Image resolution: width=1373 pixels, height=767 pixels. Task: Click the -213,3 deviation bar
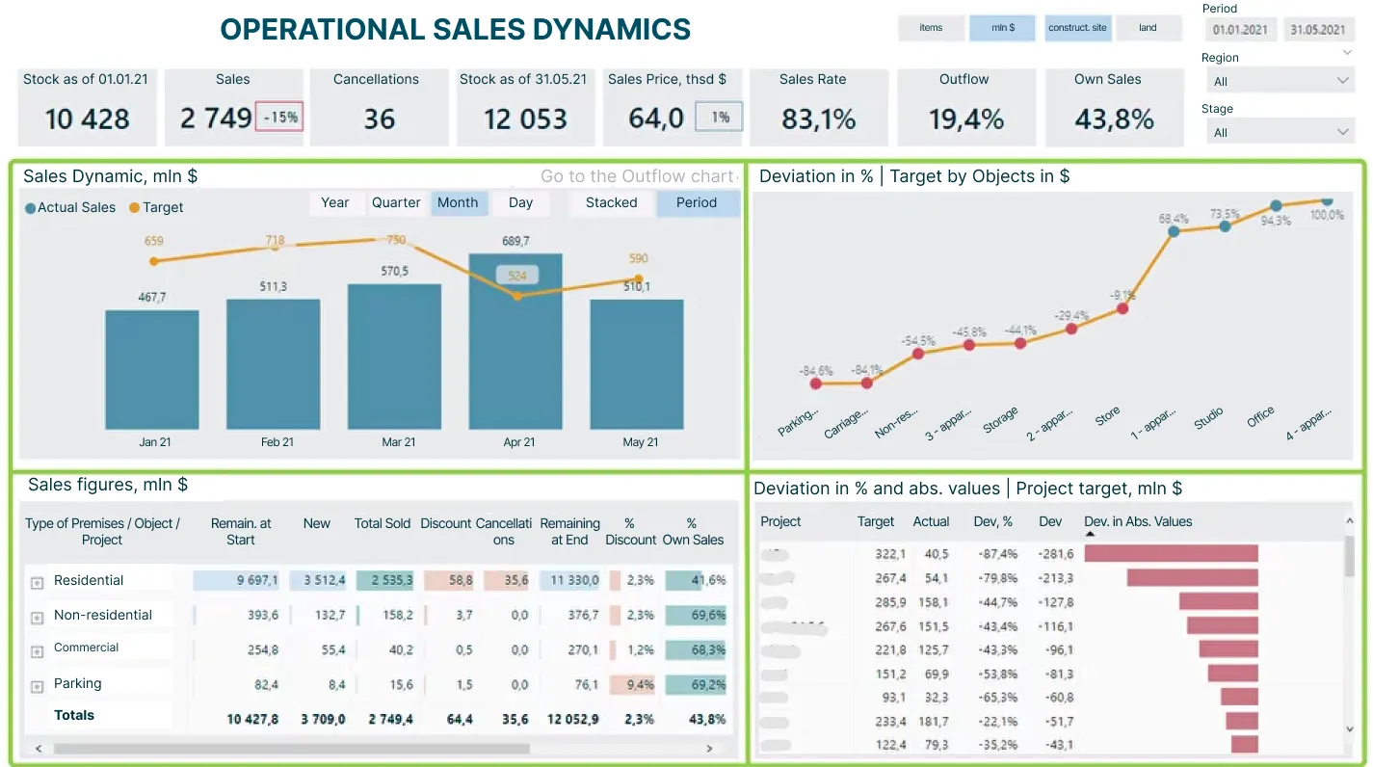1193,577
